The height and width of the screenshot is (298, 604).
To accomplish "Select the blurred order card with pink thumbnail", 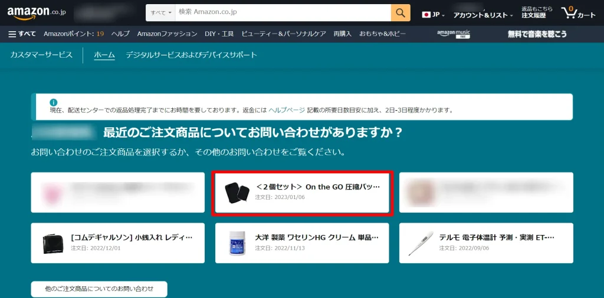I will (x=118, y=192).
